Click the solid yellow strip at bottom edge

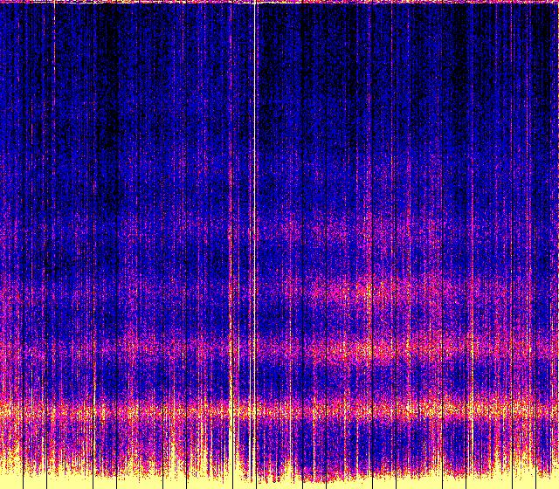[x=279, y=483]
